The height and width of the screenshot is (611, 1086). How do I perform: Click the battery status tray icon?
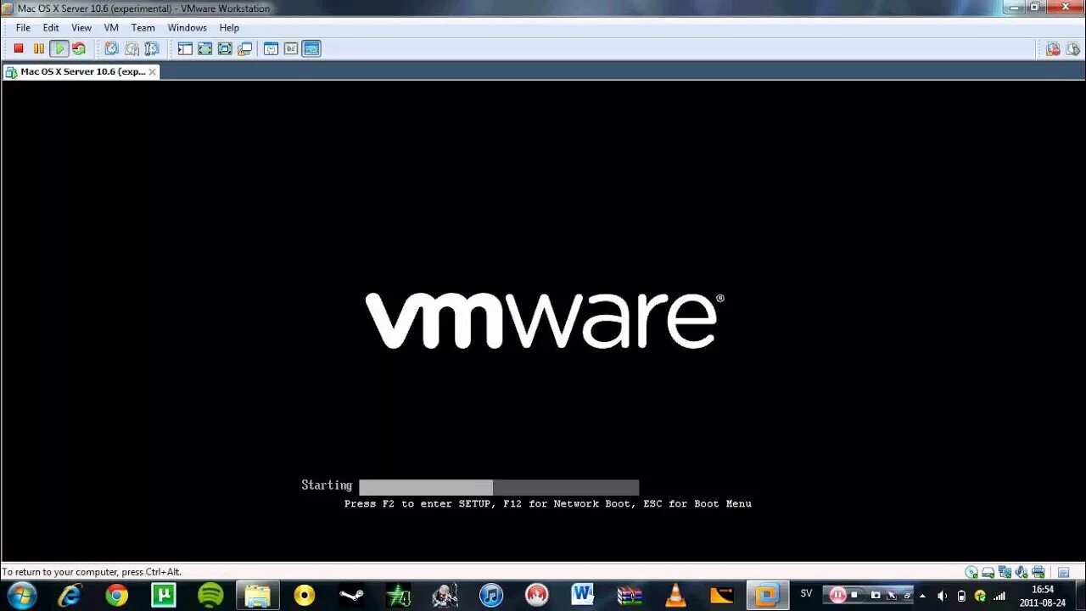tap(961, 596)
